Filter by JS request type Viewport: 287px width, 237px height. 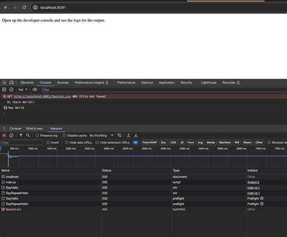coord(182,142)
